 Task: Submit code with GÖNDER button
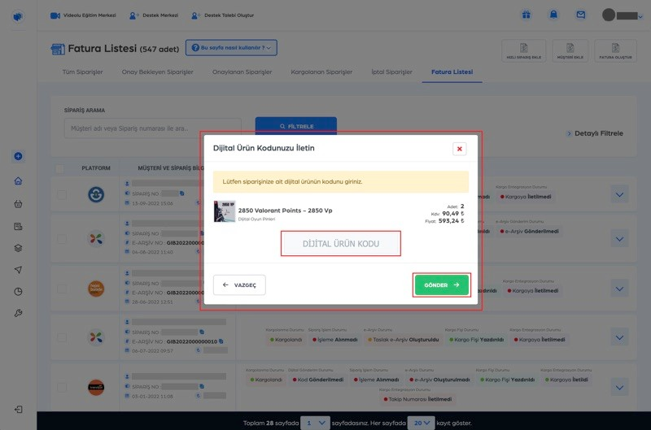441,284
